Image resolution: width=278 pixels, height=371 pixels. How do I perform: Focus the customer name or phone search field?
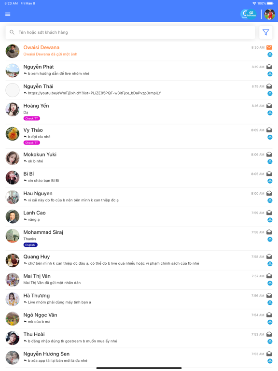point(130,32)
